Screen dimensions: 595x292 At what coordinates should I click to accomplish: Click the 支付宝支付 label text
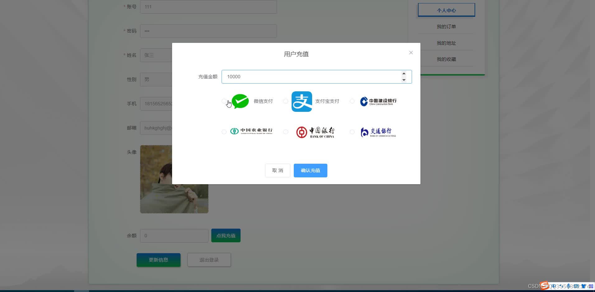(327, 101)
